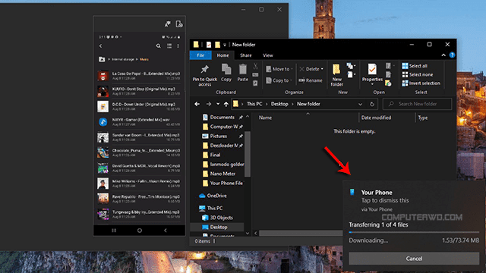Click the Cut scissors icon
This screenshot has width=486, height=273.
[255, 66]
